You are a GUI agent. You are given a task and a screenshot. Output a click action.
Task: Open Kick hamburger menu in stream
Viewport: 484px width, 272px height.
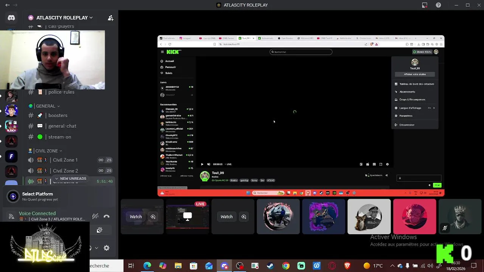tap(162, 52)
